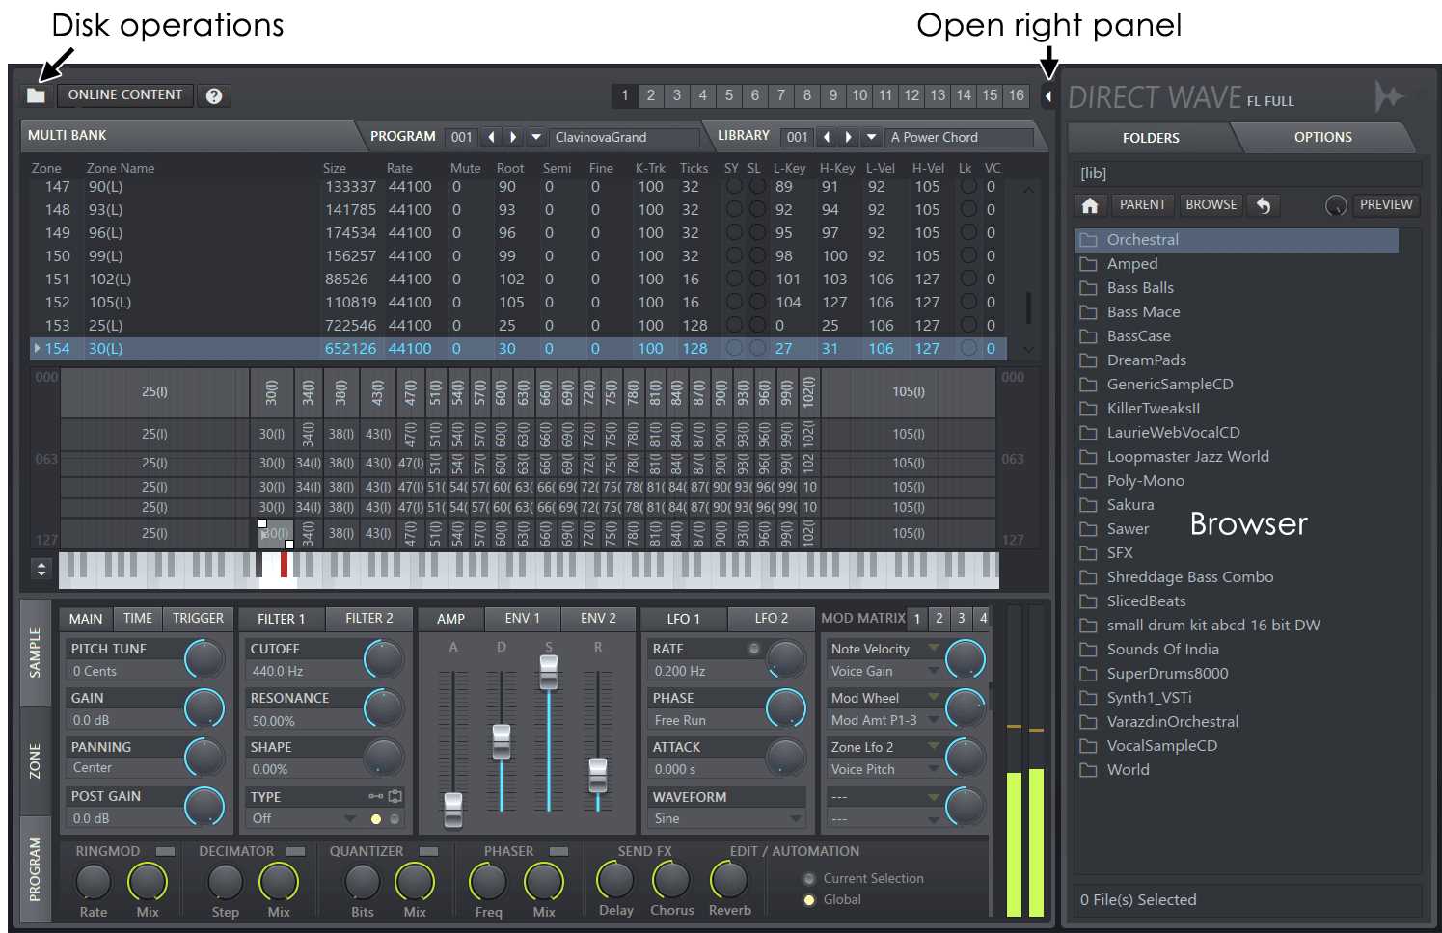The height and width of the screenshot is (933, 1442).
Task: Switch to the TIME tab
Action: (138, 618)
